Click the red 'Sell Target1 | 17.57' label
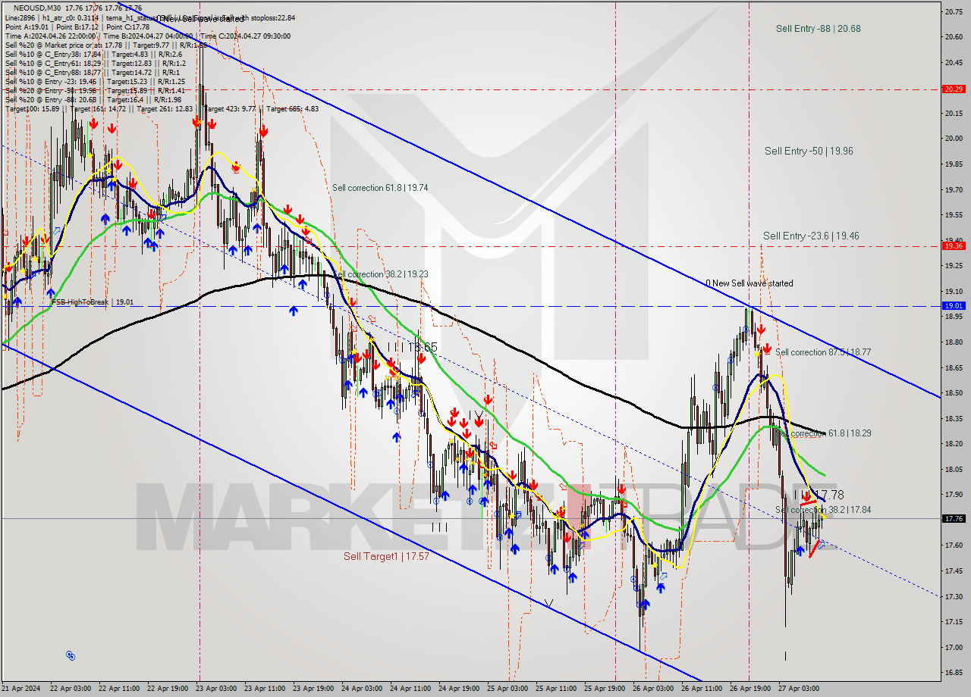 pos(386,556)
